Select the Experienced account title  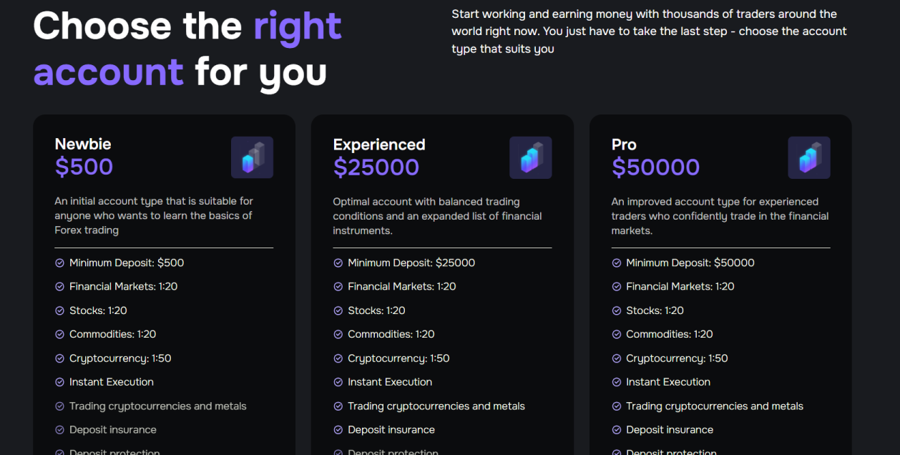click(x=379, y=145)
